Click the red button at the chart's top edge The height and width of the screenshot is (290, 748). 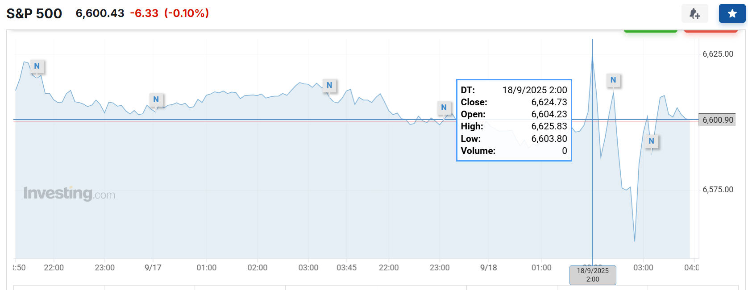click(711, 30)
